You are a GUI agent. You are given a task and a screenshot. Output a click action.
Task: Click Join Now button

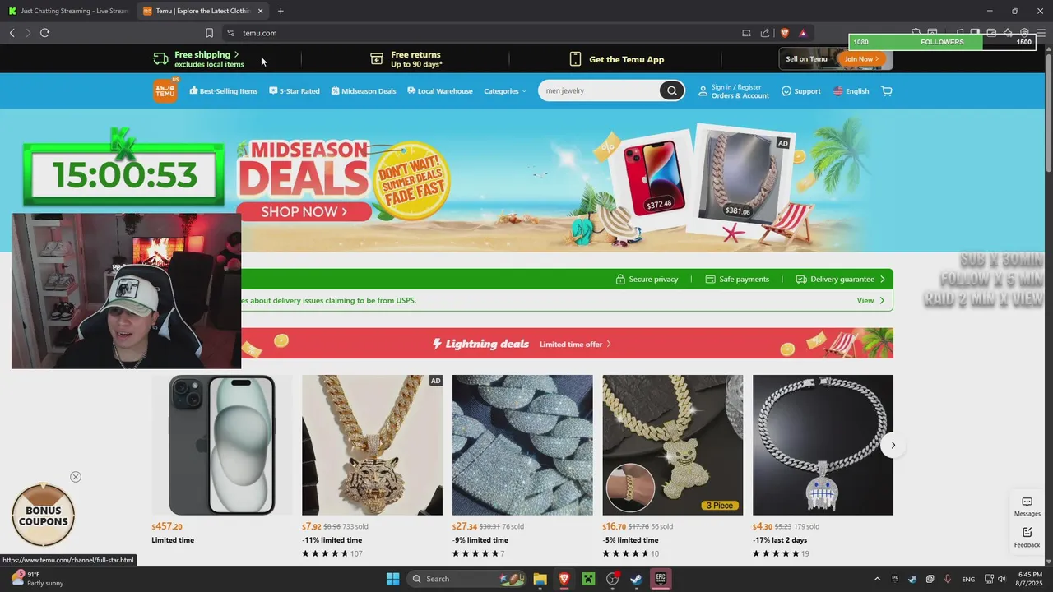[x=861, y=59]
